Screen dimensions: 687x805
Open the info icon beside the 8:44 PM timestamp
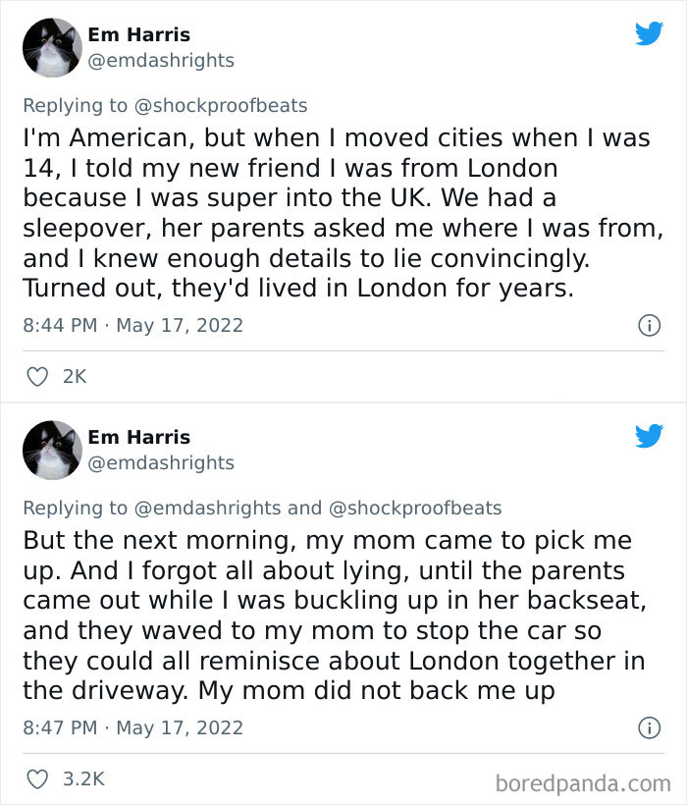point(649,325)
